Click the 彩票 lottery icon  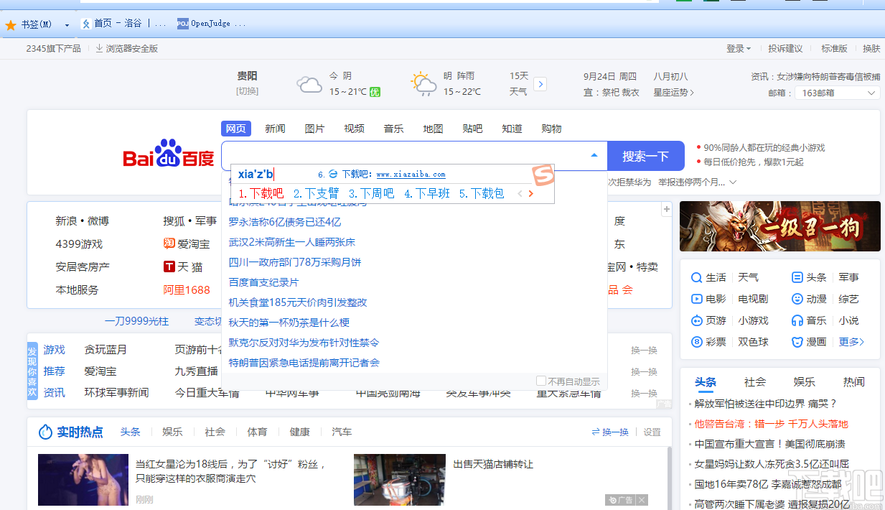point(696,342)
